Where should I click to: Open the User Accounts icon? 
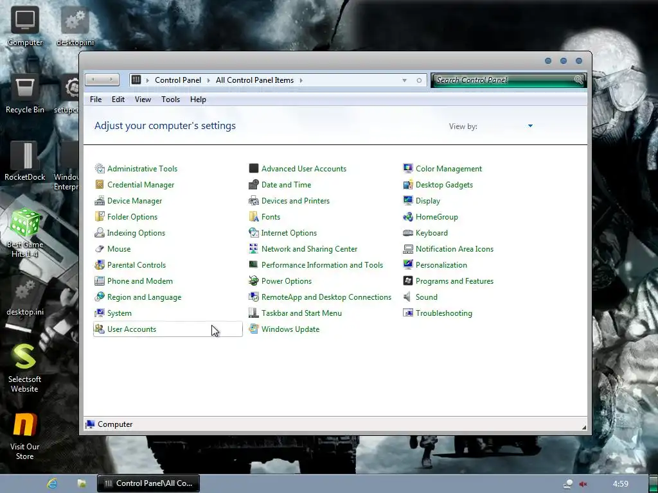point(100,329)
